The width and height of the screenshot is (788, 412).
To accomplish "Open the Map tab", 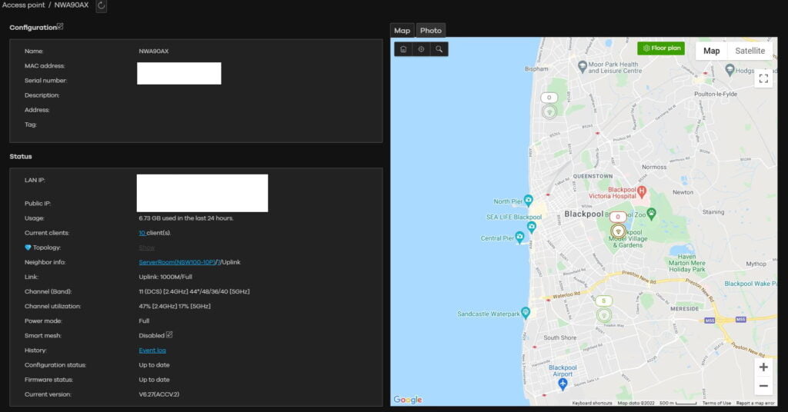I will (402, 31).
